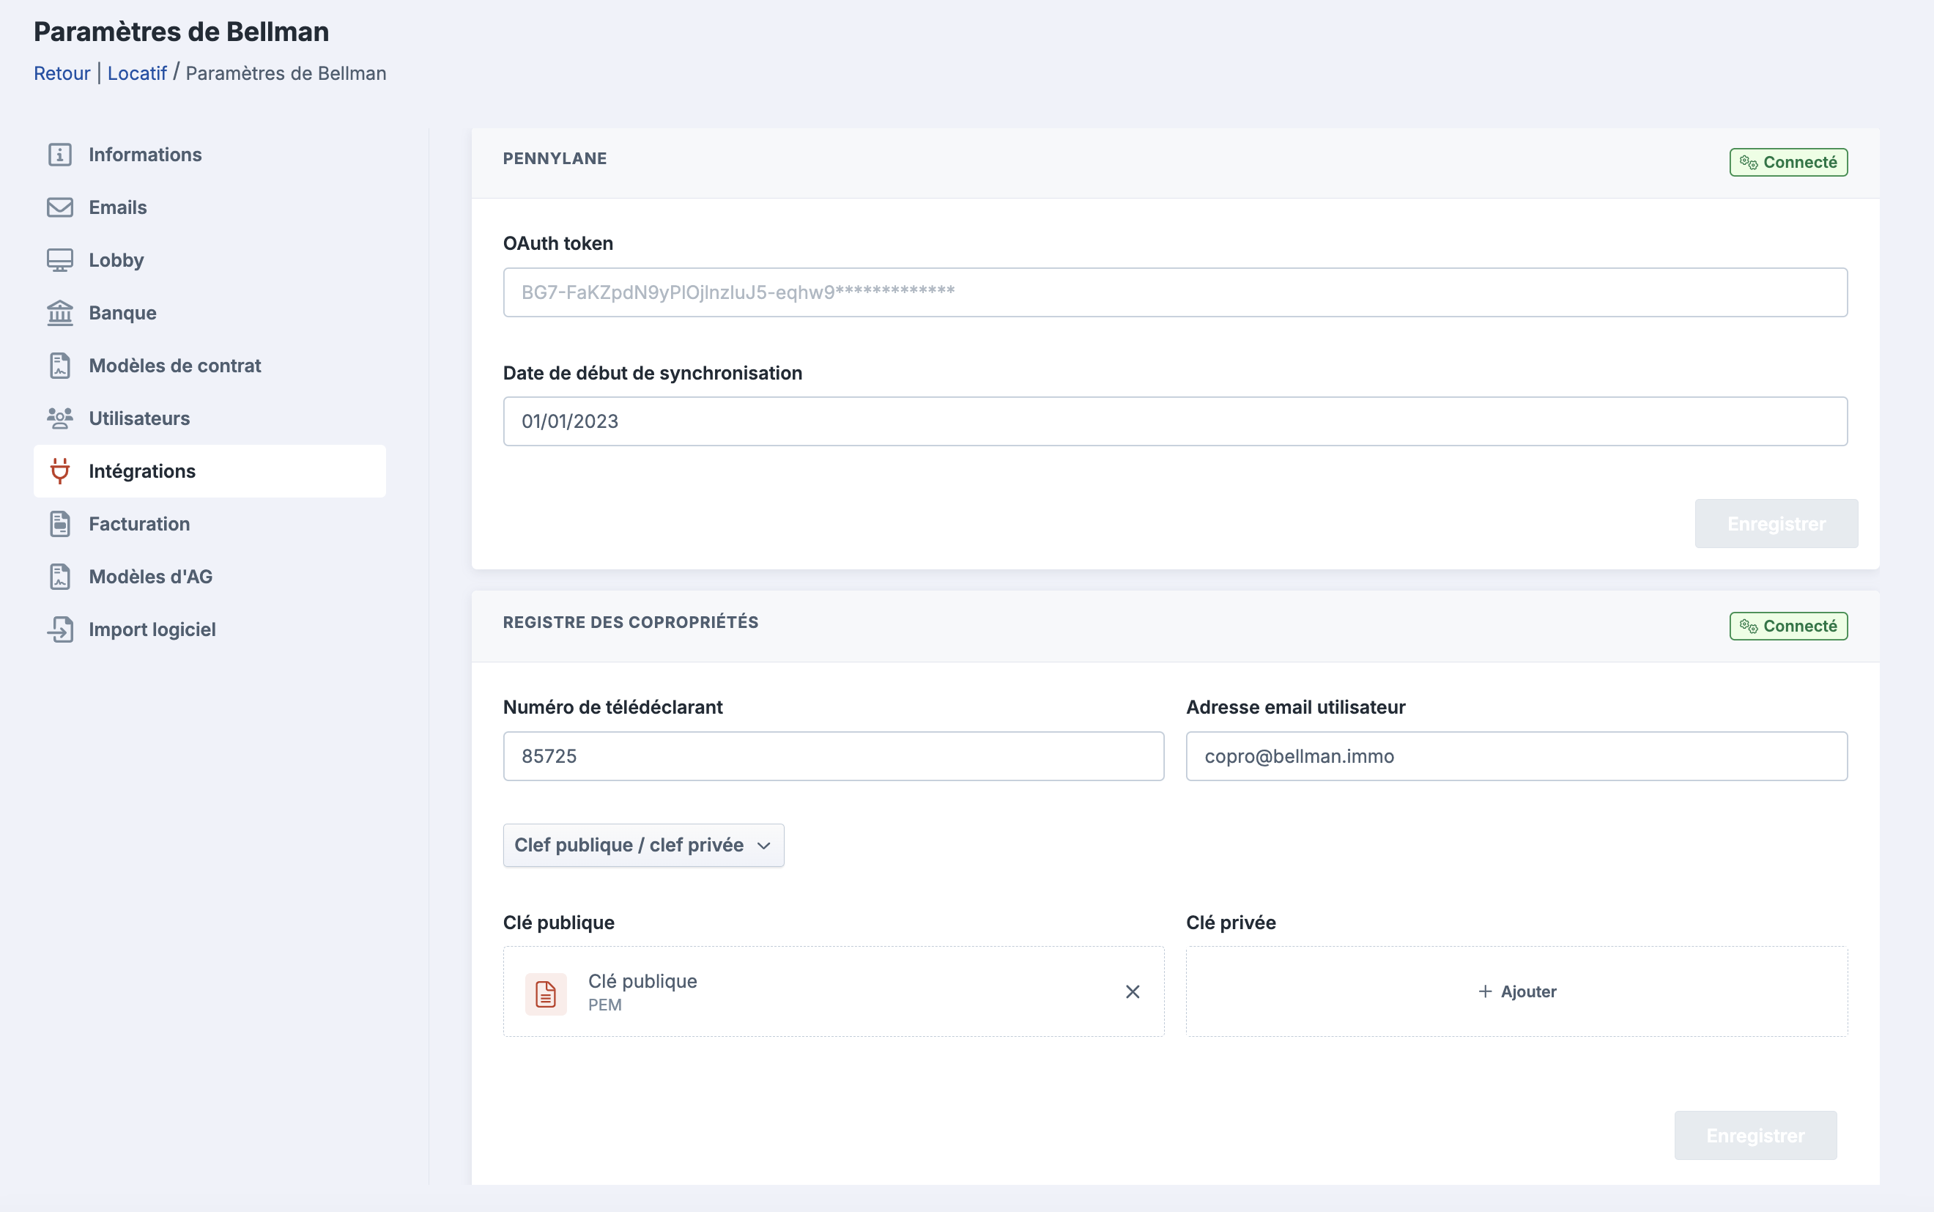This screenshot has width=1934, height=1212.
Task: Click the Banque building icon
Action: (x=60, y=314)
